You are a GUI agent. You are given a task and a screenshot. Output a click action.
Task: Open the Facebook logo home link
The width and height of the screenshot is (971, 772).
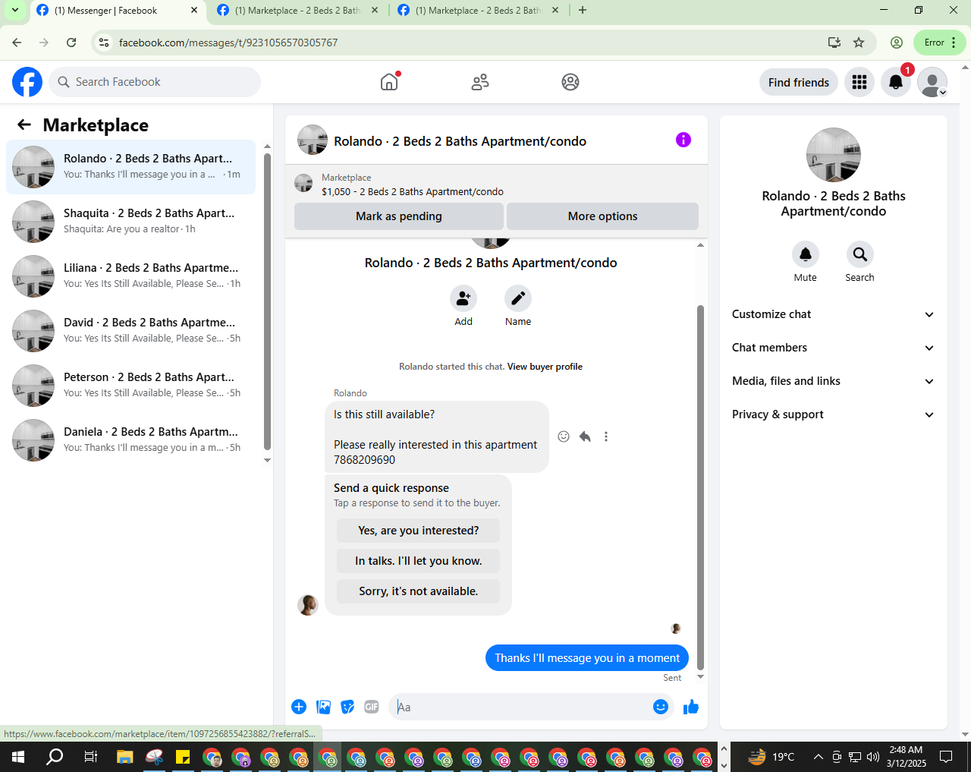pyautogui.click(x=27, y=82)
